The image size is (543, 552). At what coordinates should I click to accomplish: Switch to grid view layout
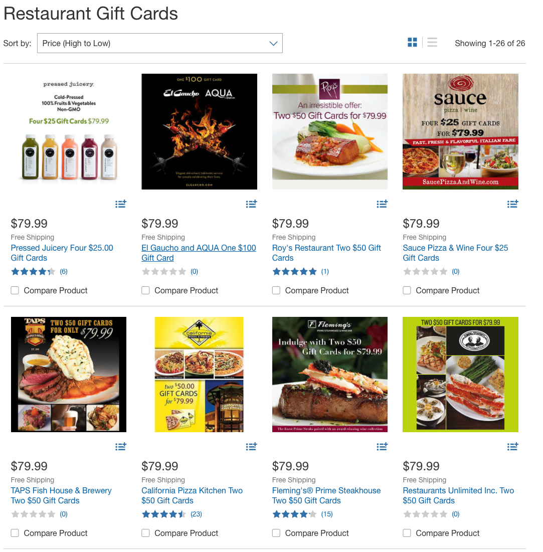(412, 43)
